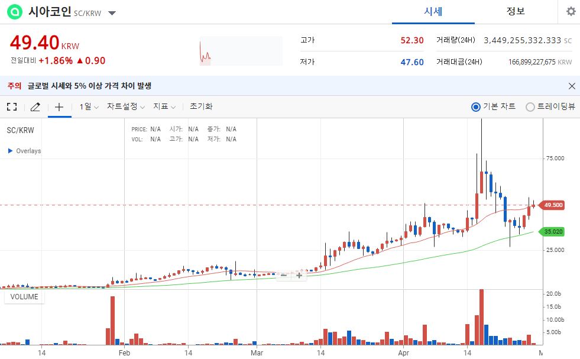Click the Feb date label on axis
This screenshot has height=359, width=580.
tap(124, 352)
